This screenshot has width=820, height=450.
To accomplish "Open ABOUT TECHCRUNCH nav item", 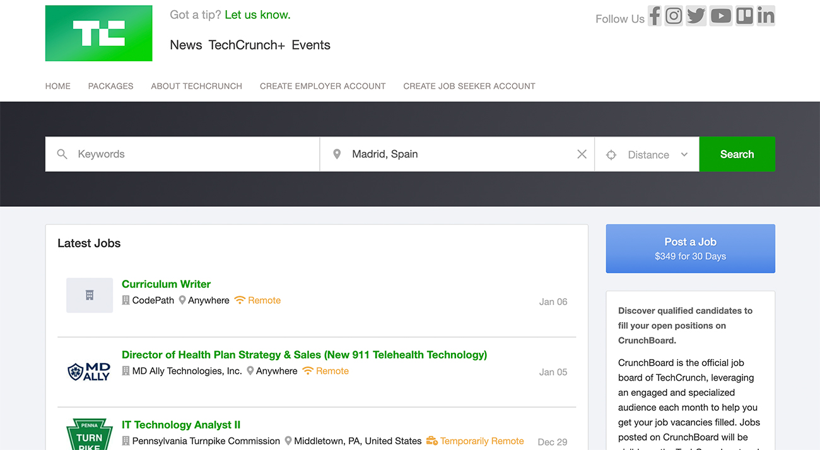I will [x=197, y=86].
